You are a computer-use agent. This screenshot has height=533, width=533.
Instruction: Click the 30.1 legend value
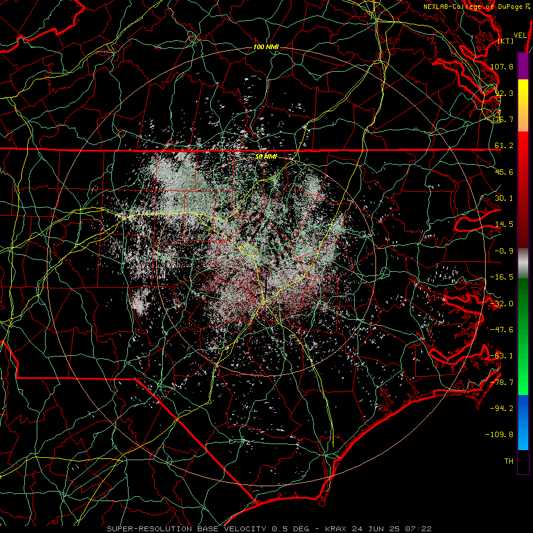click(504, 198)
